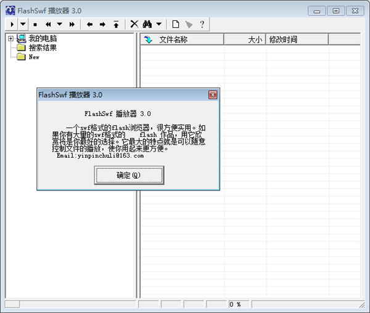The width and height of the screenshot is (370, 313).
Task: Select the New folder in tree
Action: tap(34, 57)
